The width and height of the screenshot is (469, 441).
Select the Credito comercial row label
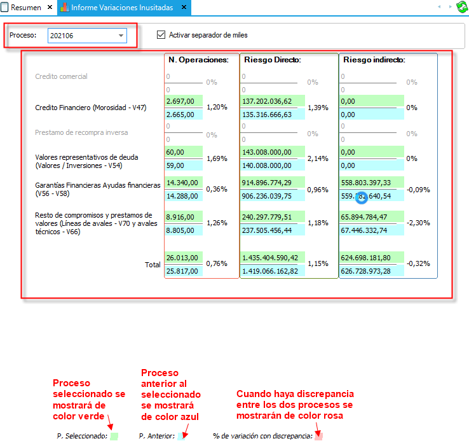[x=61, y=76]
